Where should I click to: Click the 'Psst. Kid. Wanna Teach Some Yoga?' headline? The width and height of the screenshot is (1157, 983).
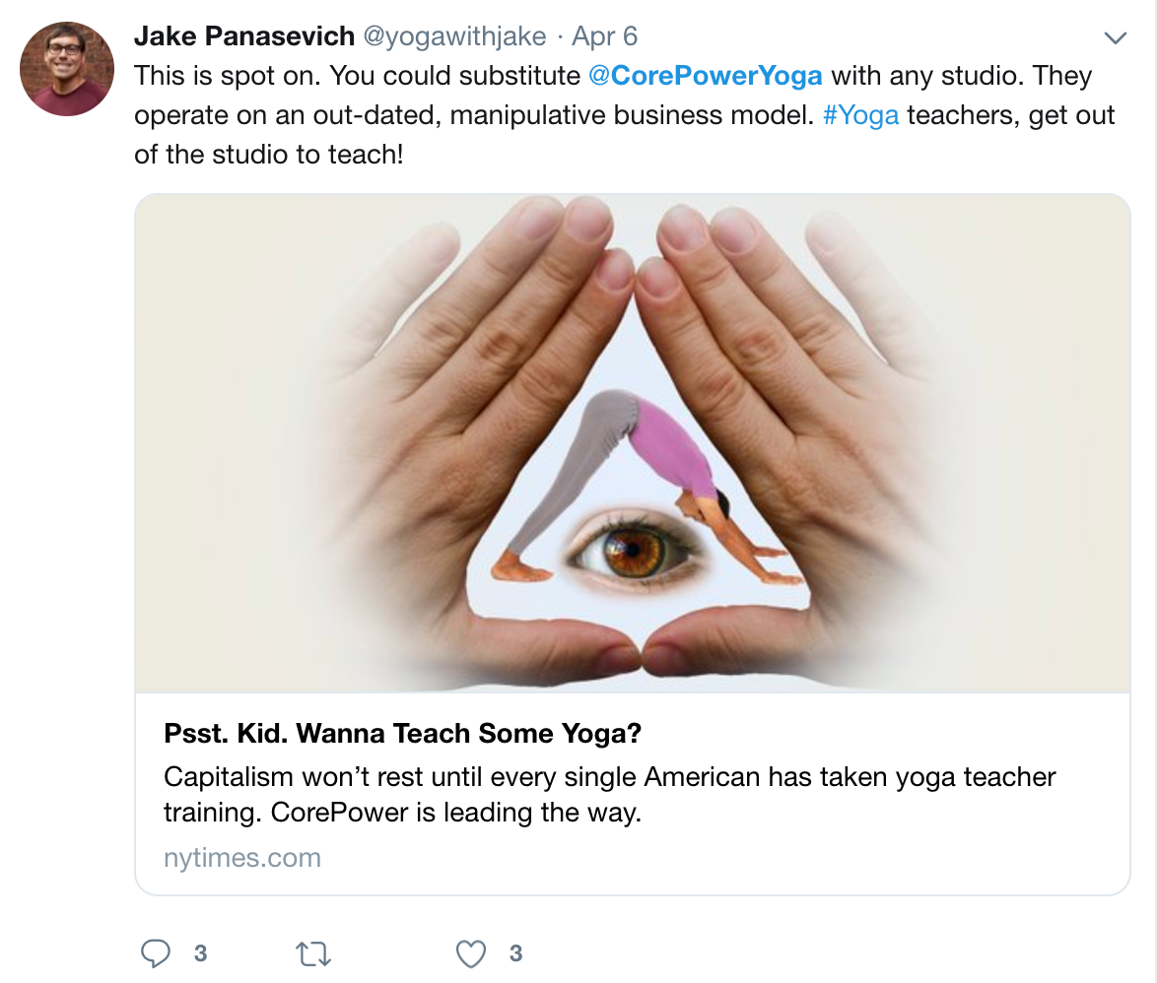tap(403, 733)
